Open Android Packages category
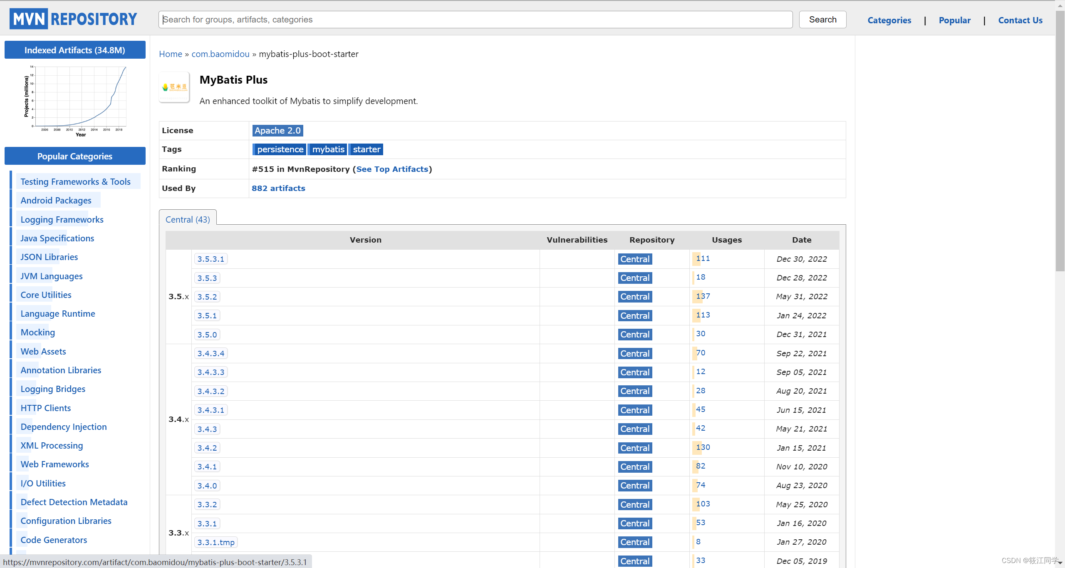The height and width of the screenshot is (568, 1065). (56, 200)
